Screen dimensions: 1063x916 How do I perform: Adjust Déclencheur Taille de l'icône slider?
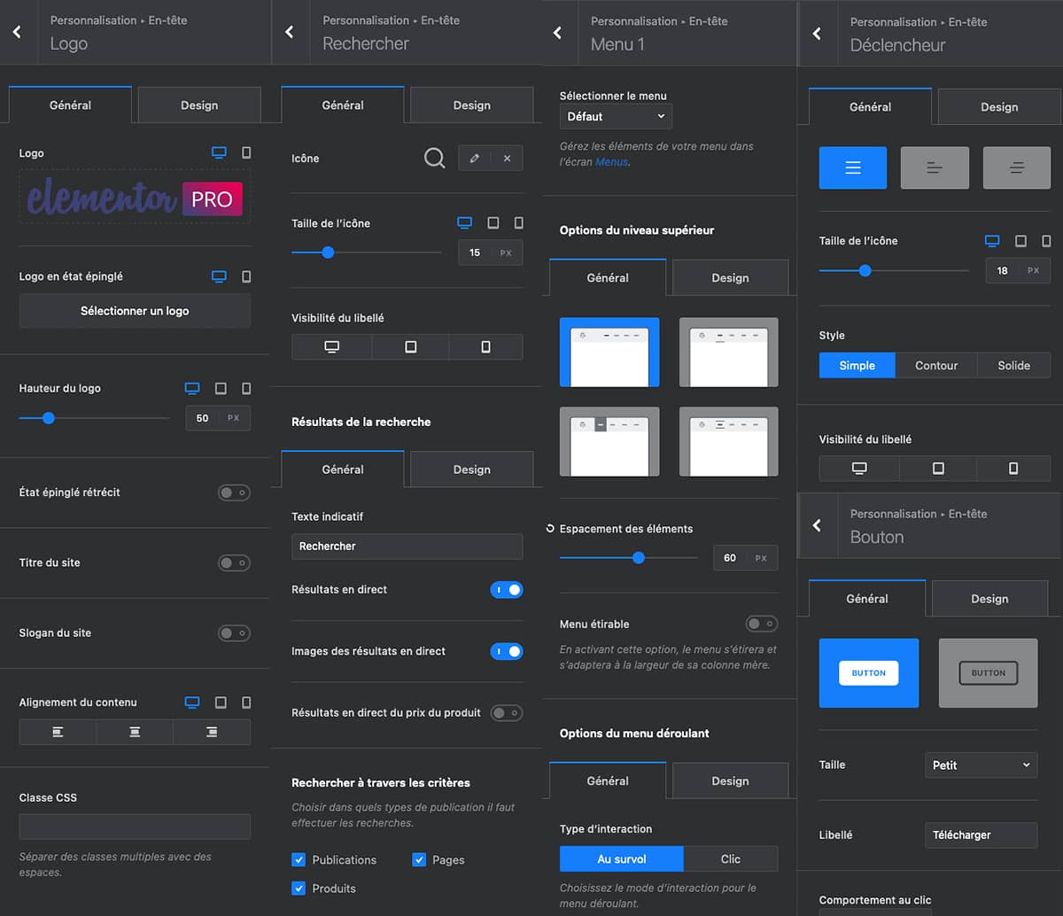(894, 271)
